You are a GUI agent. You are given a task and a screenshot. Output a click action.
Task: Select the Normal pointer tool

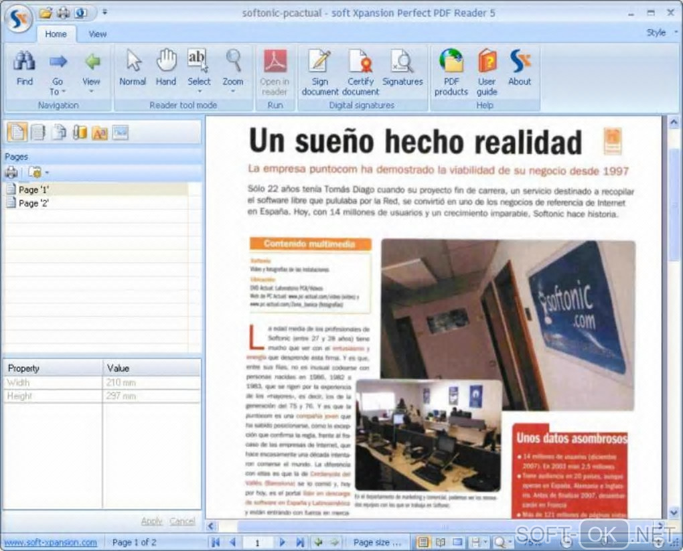click(x=133, y=68)
